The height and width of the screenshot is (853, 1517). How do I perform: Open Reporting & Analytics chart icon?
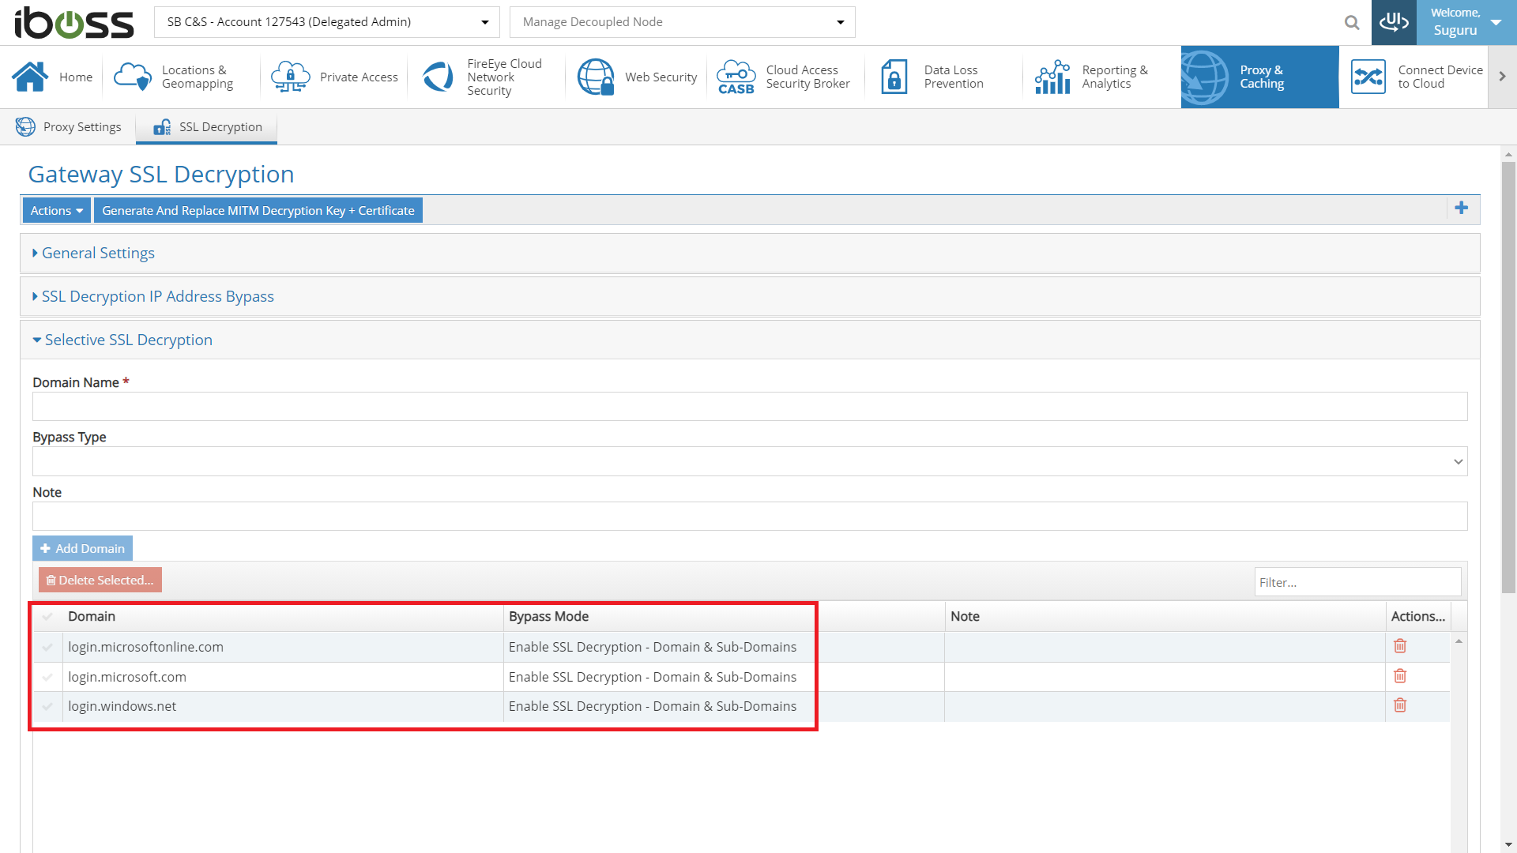point(1052,77)
